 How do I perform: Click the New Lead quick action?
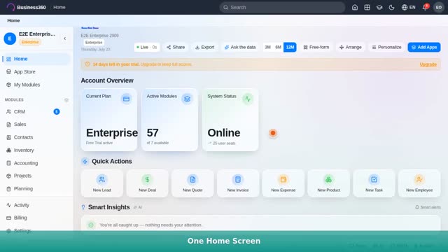click(102, 183)
